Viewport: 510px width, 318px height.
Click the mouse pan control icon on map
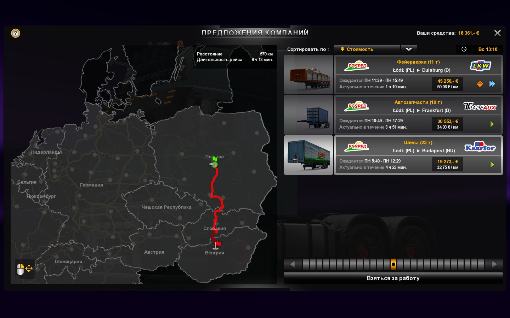click(24, 269)
